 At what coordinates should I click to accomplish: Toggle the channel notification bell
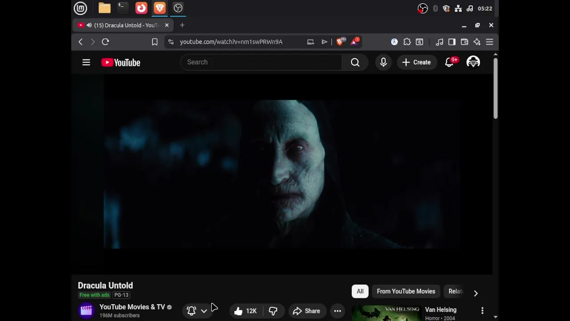[x=191, y=311]
